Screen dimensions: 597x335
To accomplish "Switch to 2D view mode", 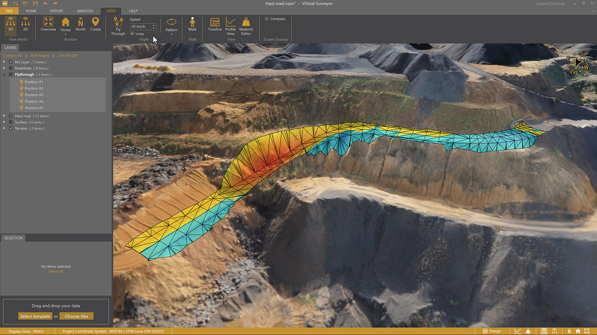I will (25, 24).
